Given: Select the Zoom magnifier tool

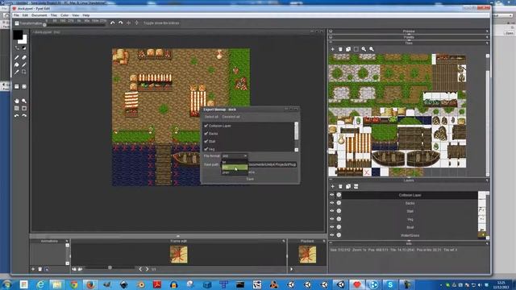Looking at the screenshot, I should point(24,101).
